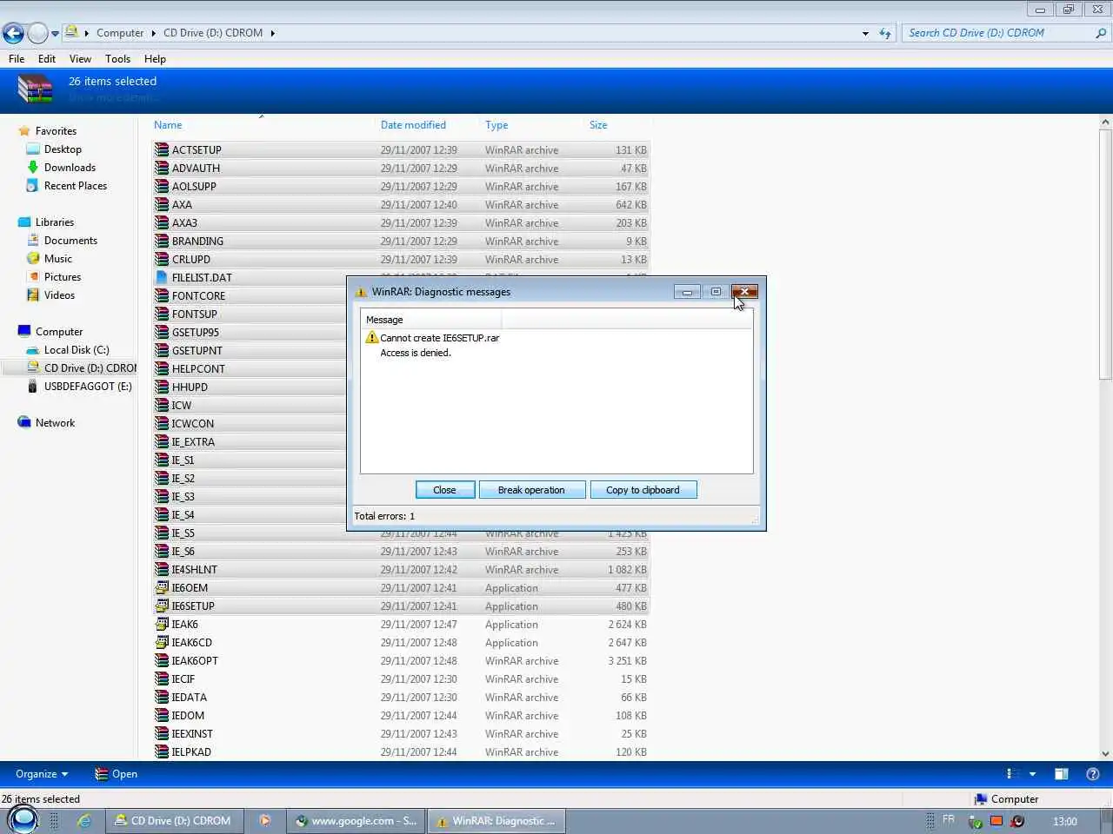The height and width of the screenshot is (834, 1113).
Task: Open the media player taskbar icon
Action: [x=264, y=820]
